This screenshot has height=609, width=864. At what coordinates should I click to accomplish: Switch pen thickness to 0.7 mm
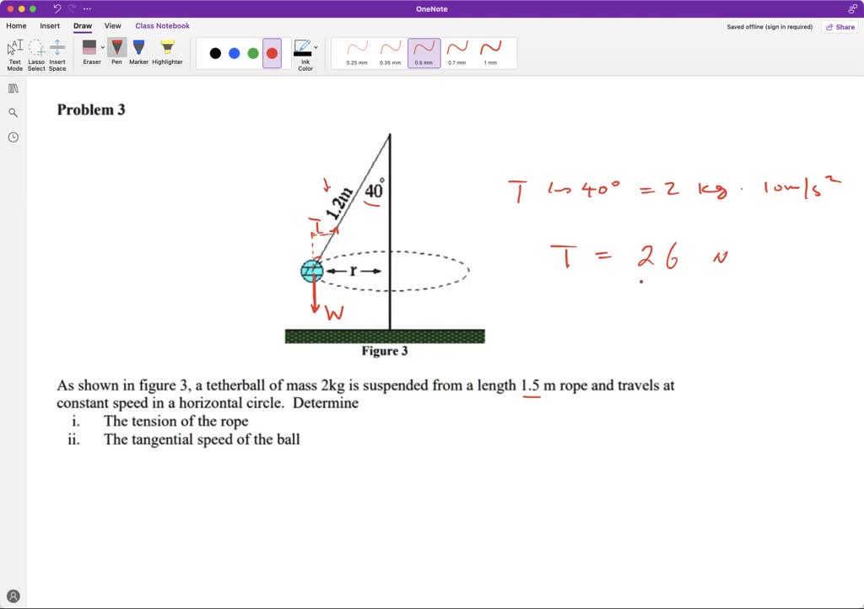[456, 52]
